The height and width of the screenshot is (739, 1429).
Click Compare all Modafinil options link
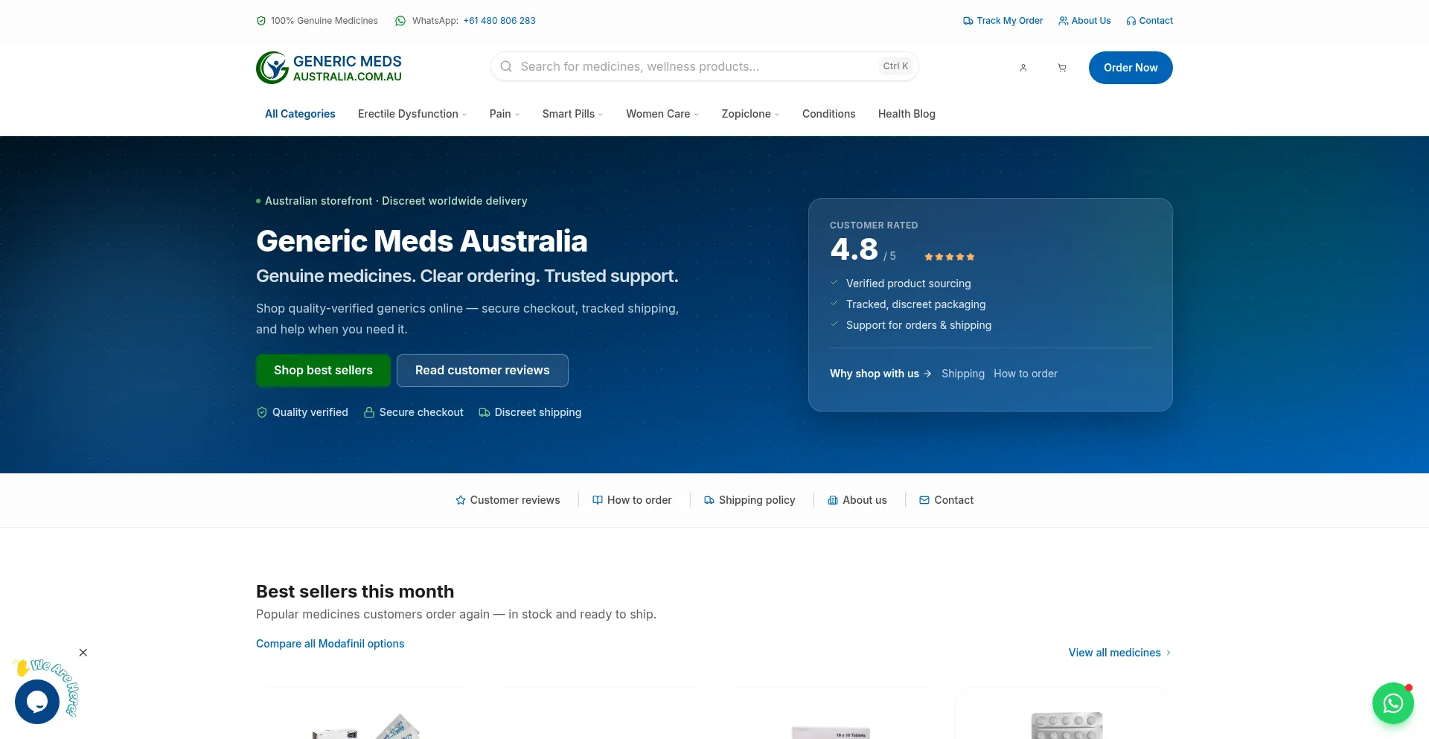(x=330, y=644)
